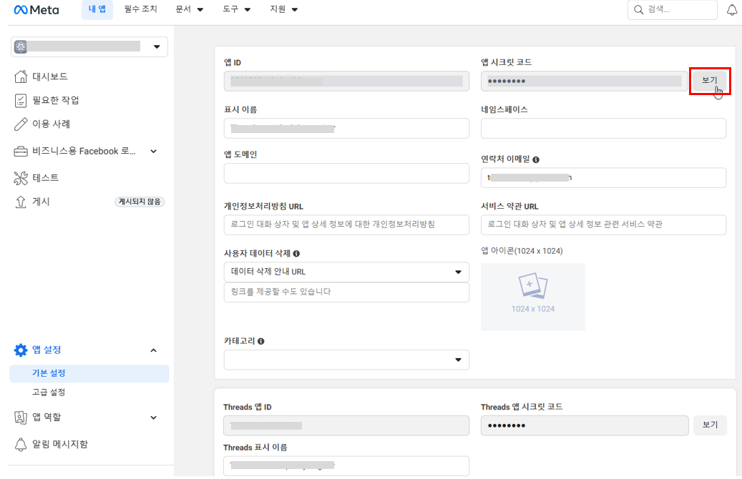Click the 표시 이름 input field
742x479 pixels.
[346, 129]
